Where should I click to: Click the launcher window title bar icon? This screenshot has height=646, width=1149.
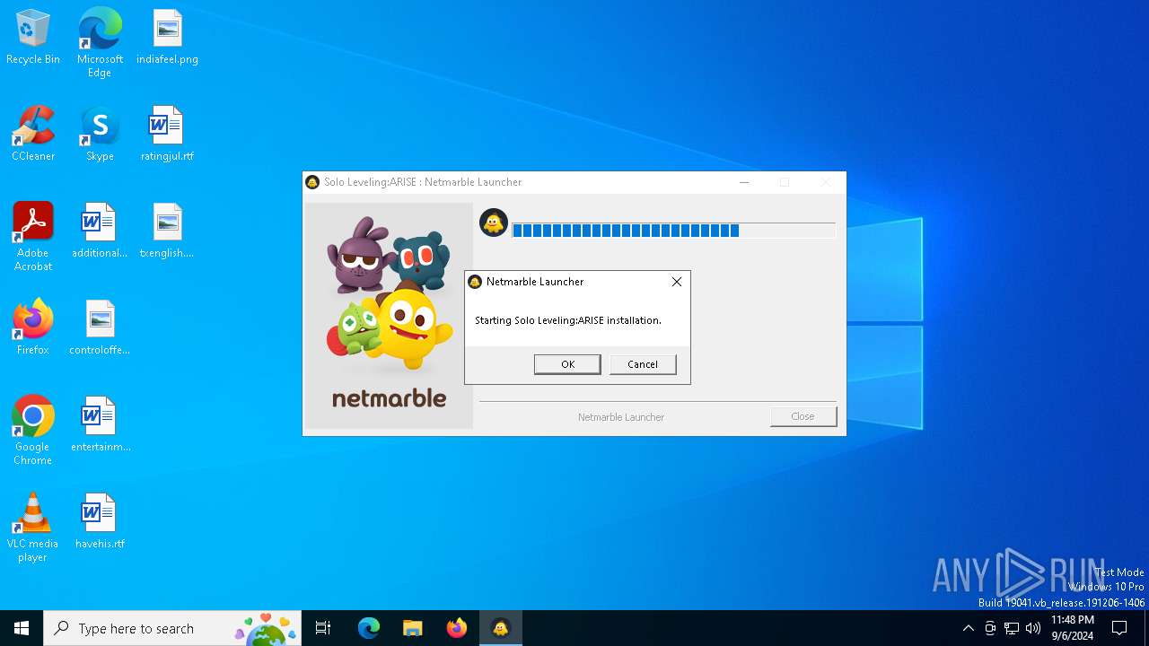(x=312, y=182)
